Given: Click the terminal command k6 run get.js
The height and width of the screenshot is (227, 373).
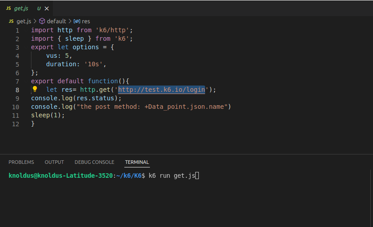Looking at the screenshot, I should [x=172, y=176].
